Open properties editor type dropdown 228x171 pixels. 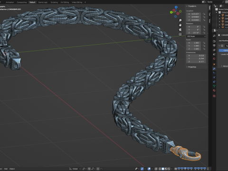tap(215, 30)
